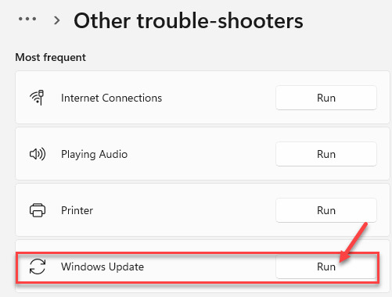The height and width of the screenshot is (297, 392).
Task: Select the Printer label text
Action: click(77, 210)
